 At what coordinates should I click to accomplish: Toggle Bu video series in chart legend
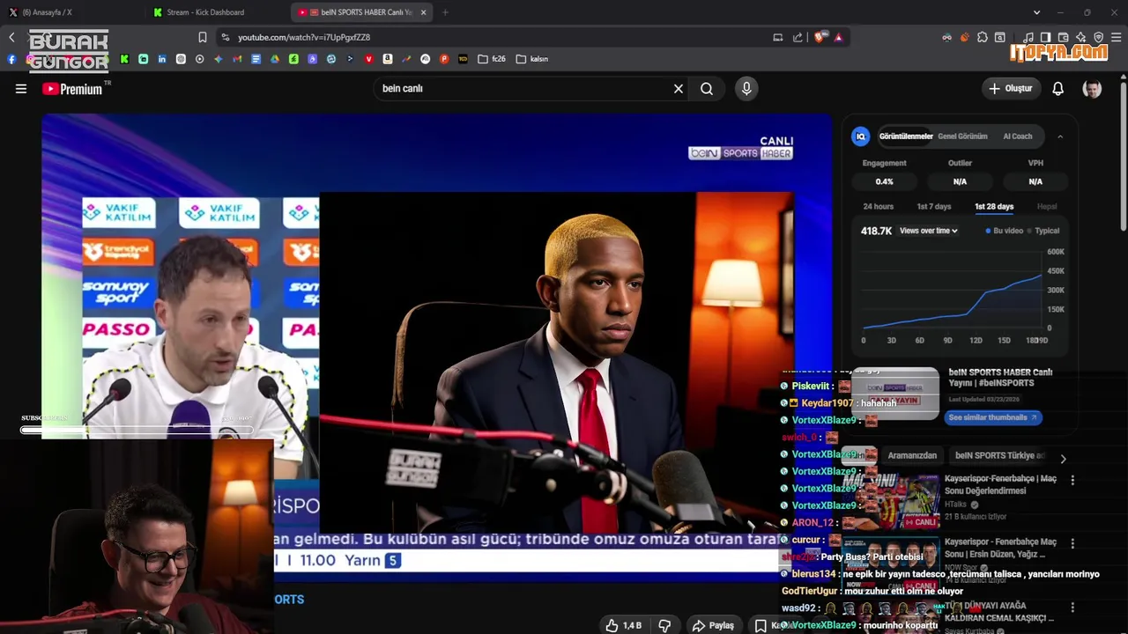click(1005, 231)
